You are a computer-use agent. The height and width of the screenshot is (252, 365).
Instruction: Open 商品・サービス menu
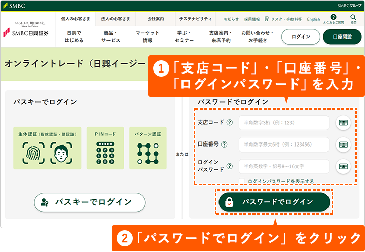(111, 37)
